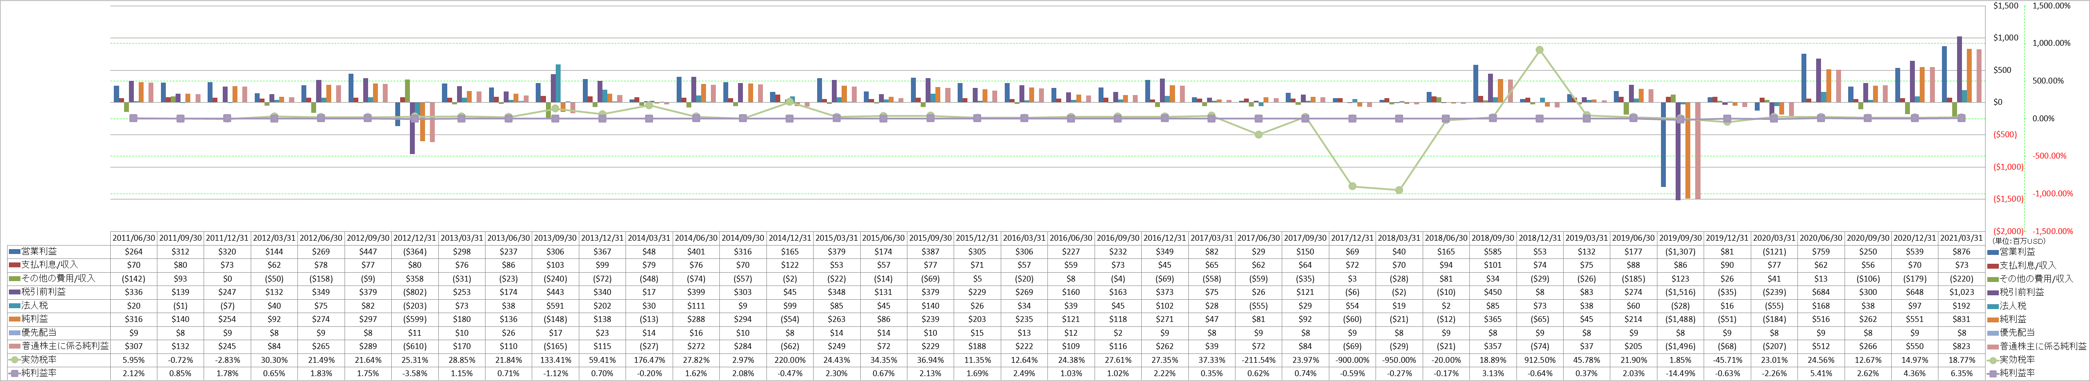Select 営業利益 value ($364) for 2012/12/31
Screen dimensions: 2090x381
point(415,251)
